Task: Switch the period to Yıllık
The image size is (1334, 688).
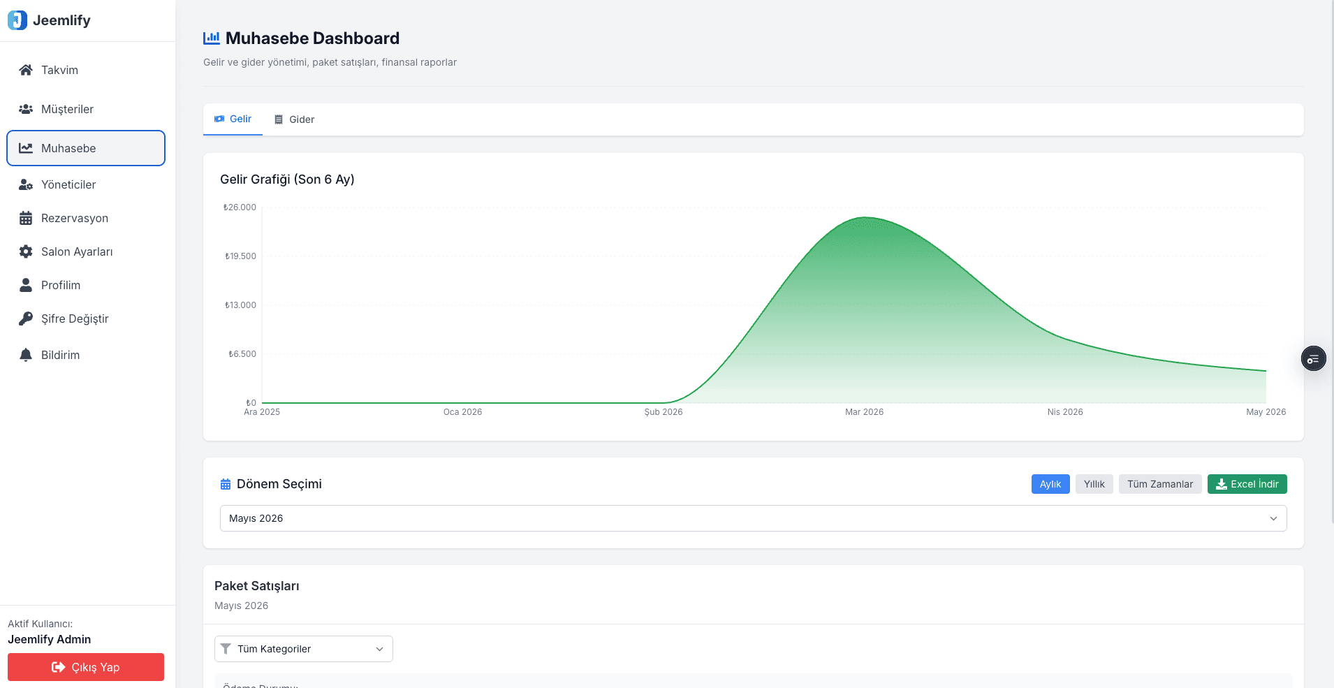Action: (x=1094, y=484)
